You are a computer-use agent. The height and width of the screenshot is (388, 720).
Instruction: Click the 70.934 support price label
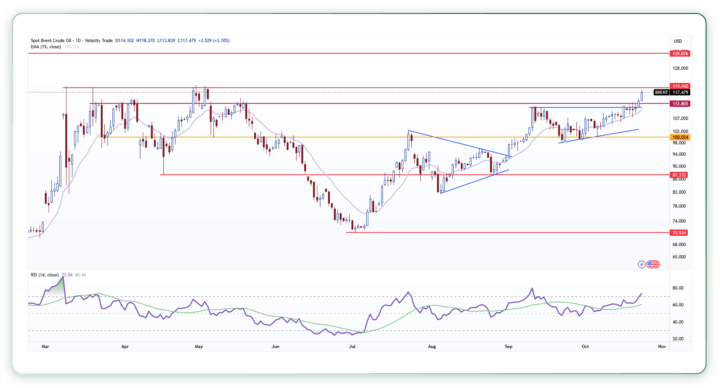pyautogui.click(x=679, y=233)
